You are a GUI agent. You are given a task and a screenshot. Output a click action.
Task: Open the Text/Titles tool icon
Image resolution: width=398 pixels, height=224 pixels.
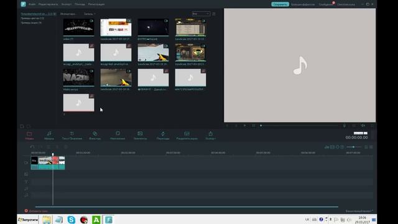pos(72,134)
